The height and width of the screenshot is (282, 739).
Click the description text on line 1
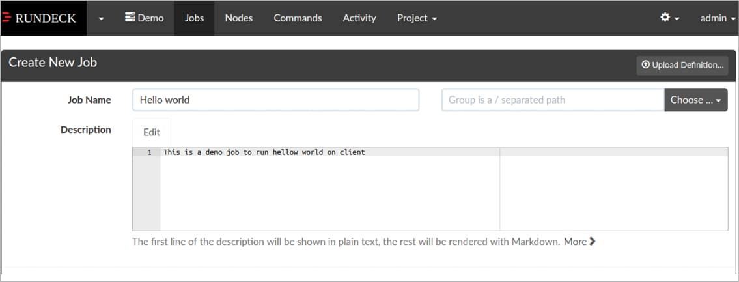point(264,152)
